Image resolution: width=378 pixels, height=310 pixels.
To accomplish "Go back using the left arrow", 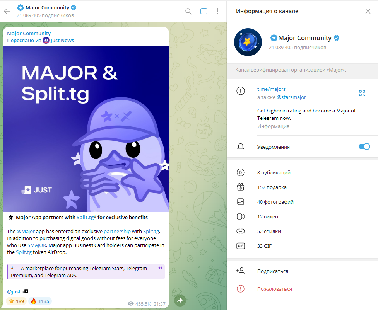I will [7, 11].
